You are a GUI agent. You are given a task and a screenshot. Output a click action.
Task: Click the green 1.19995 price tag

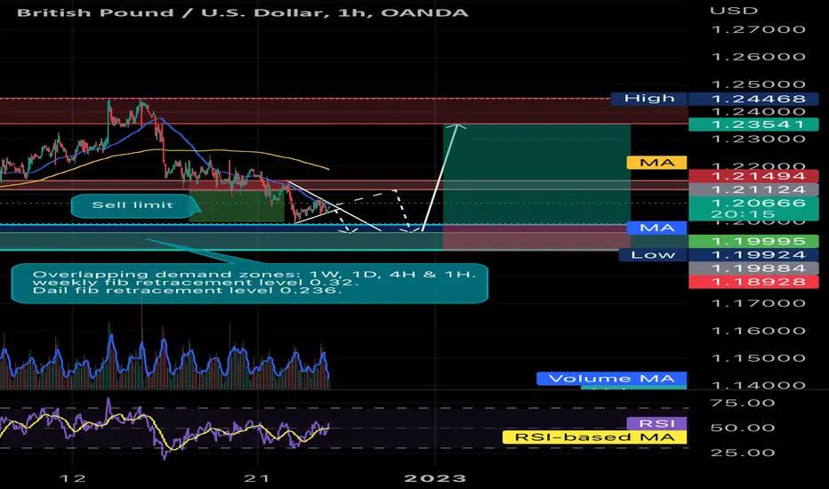(x=754, y=242)
